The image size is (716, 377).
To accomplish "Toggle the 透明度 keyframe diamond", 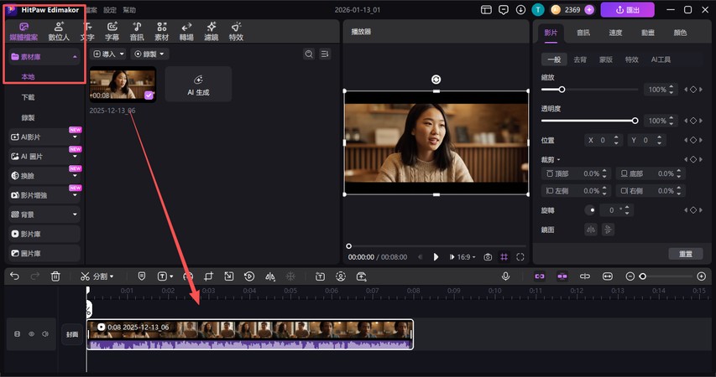I will [x=693, y=121].
